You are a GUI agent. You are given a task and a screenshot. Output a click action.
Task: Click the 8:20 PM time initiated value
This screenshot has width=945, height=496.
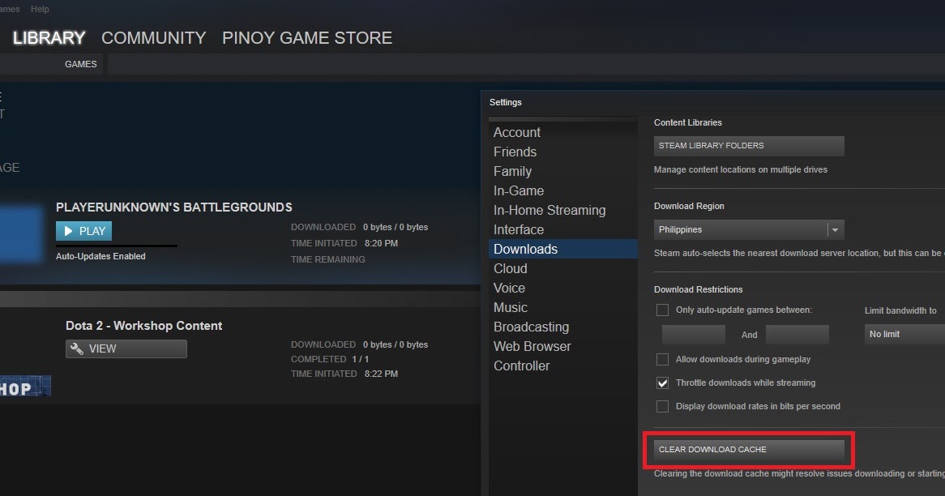click(x=381, y=243)
